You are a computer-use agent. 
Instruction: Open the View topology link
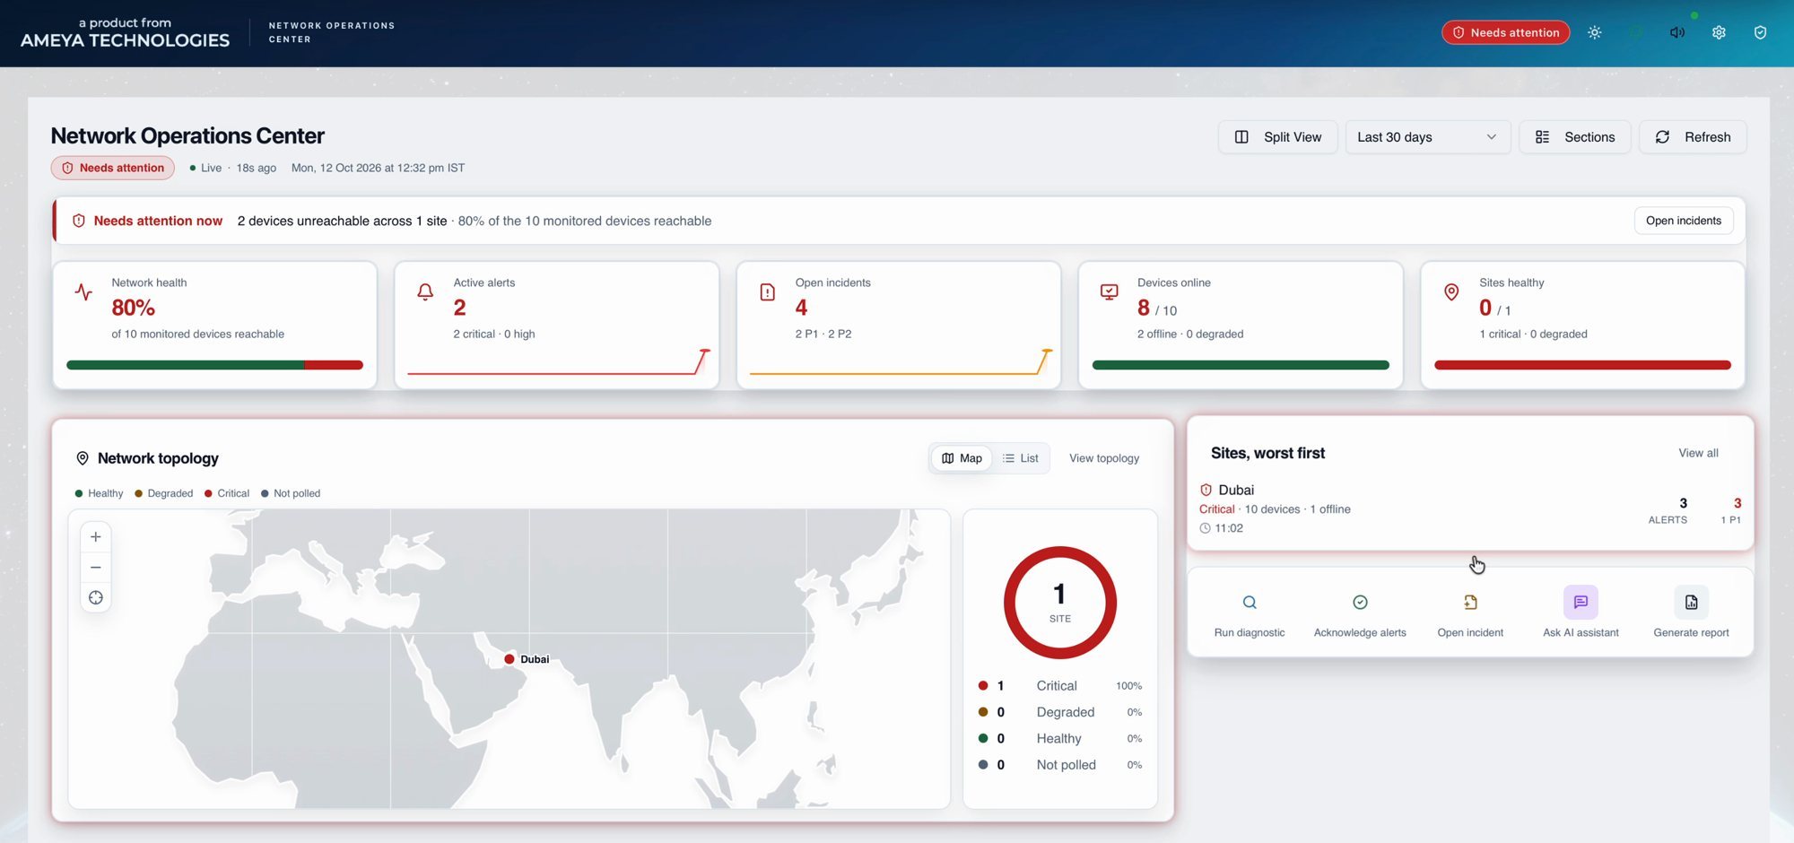(1103, 458)
